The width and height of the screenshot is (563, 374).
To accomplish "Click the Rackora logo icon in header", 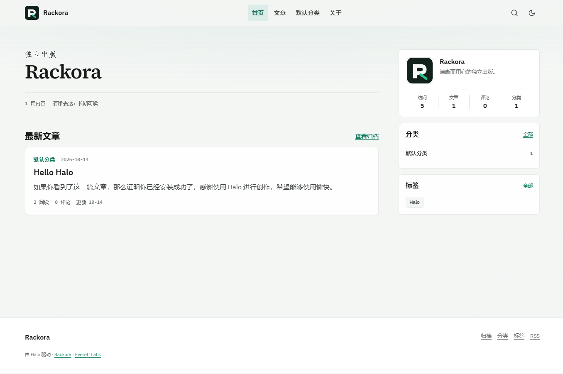I will click(x=32, y=13).
